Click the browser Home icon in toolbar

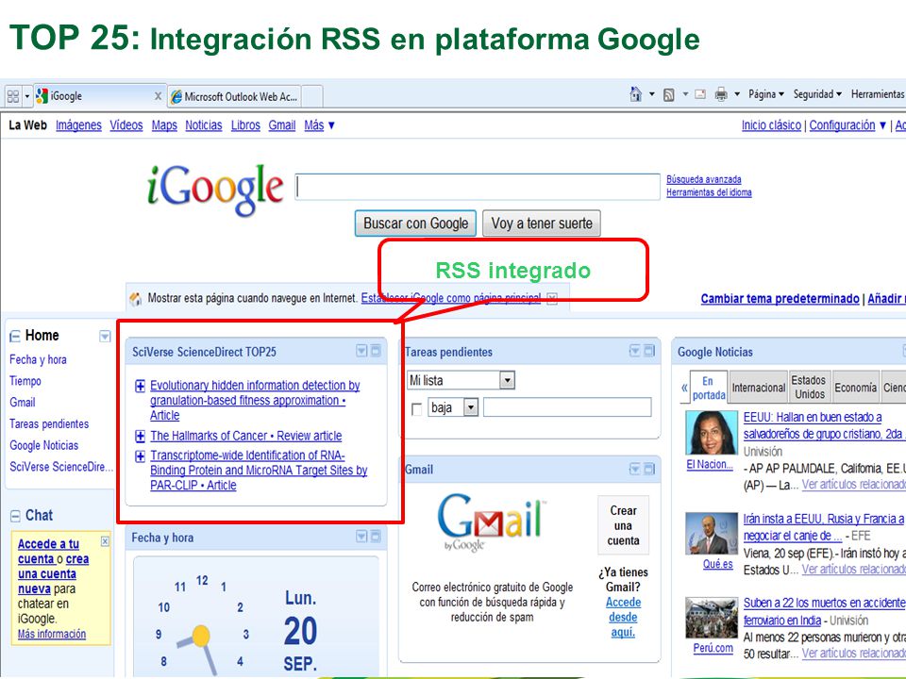point(635,94)
